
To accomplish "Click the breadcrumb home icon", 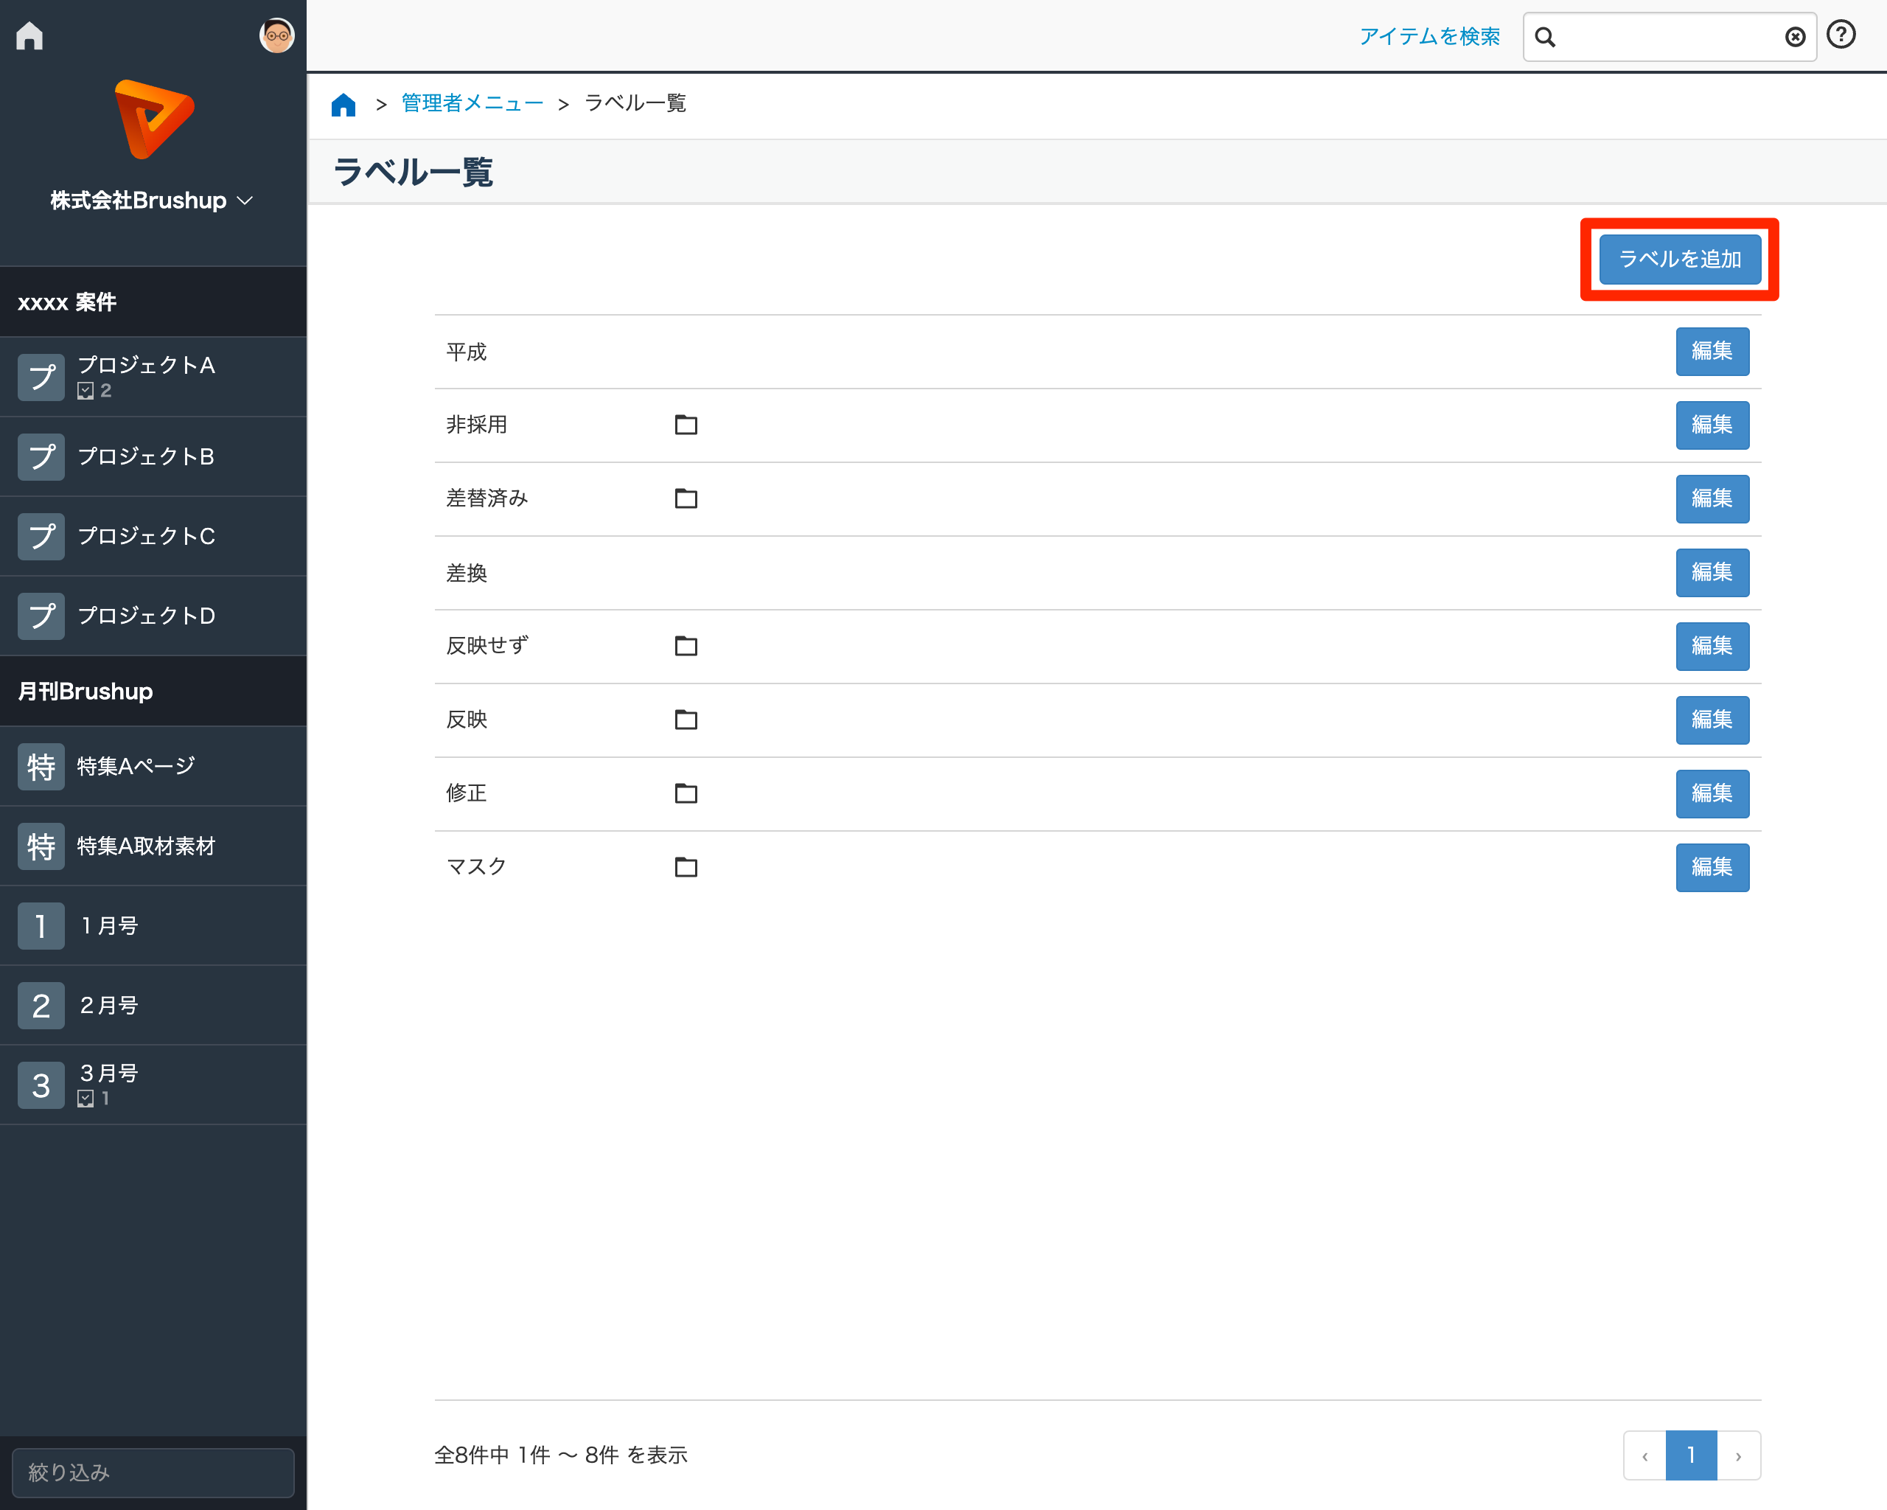I will pos(343,104).
